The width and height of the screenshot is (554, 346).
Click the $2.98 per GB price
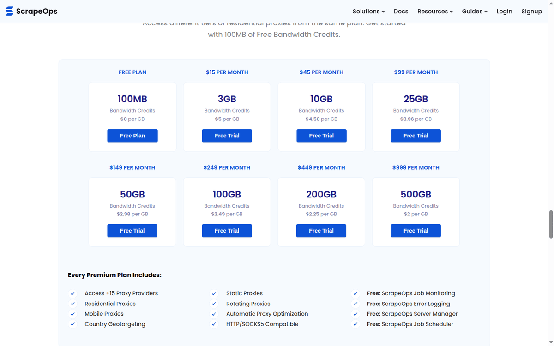(x=132, y=214)
